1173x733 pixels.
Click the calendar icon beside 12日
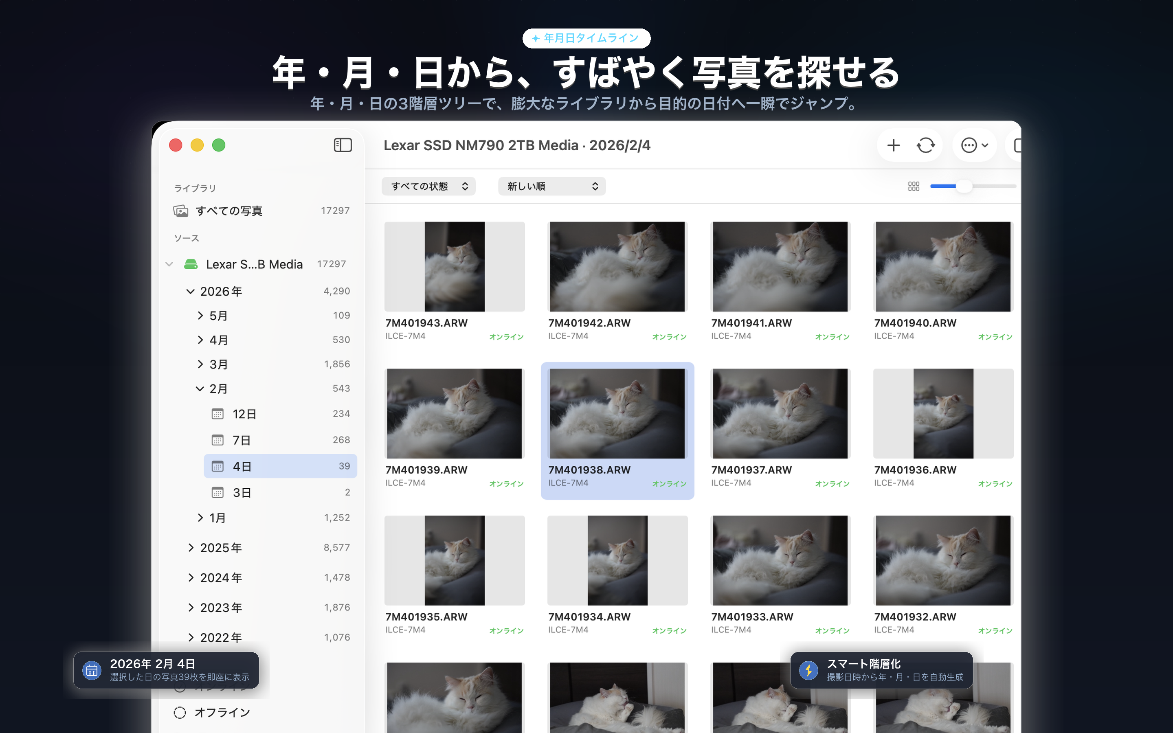tap(217, 413)
